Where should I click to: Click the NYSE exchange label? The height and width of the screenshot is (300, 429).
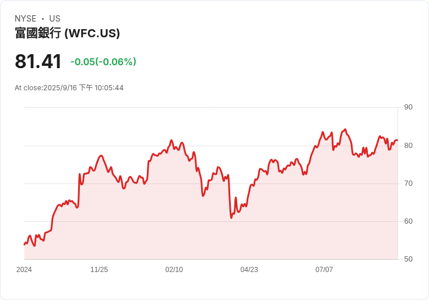pyautogui.click(x=25, y=19)
